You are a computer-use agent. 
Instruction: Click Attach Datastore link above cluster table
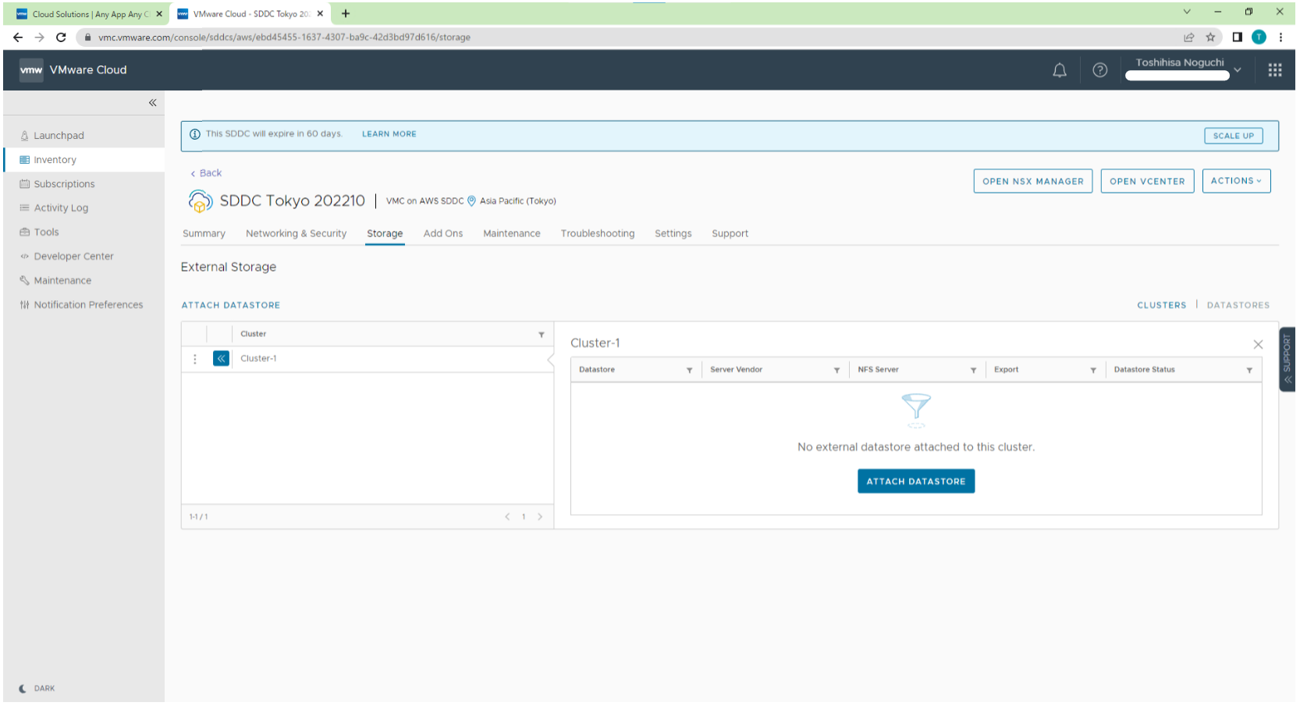click(x=231, y=306)
